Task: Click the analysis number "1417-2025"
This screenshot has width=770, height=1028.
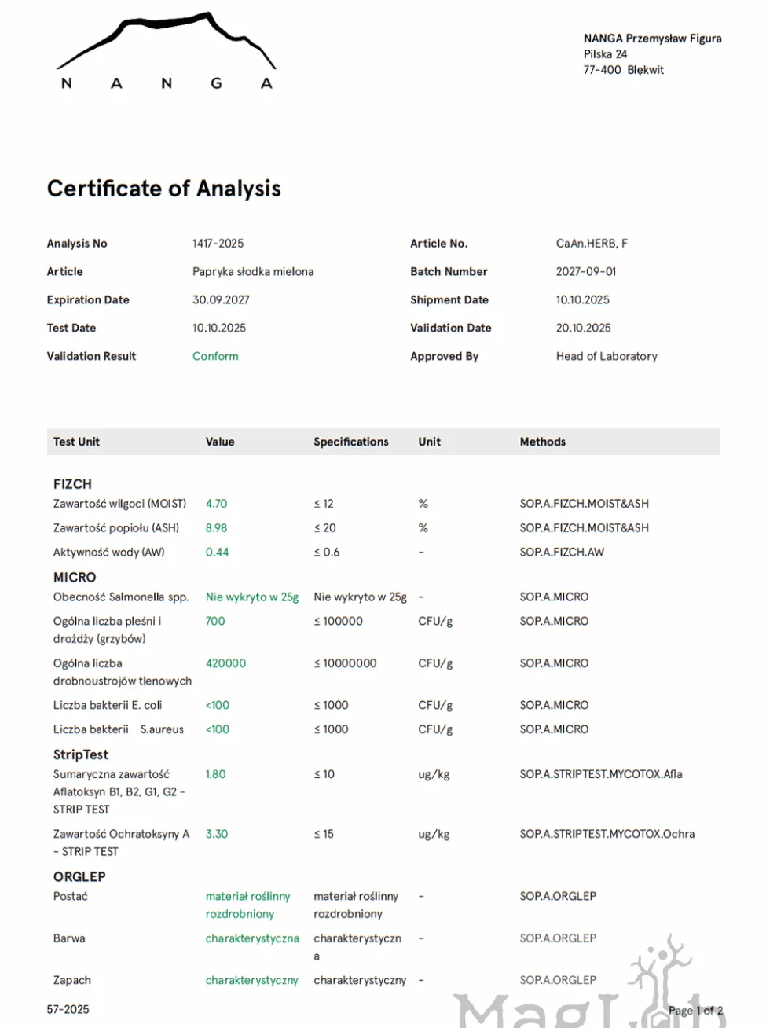Action: coord(218,244)
